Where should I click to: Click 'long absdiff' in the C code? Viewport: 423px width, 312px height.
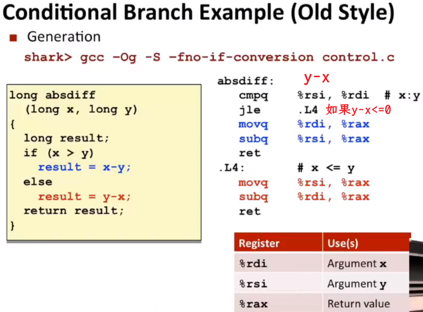tap(52, 95)
